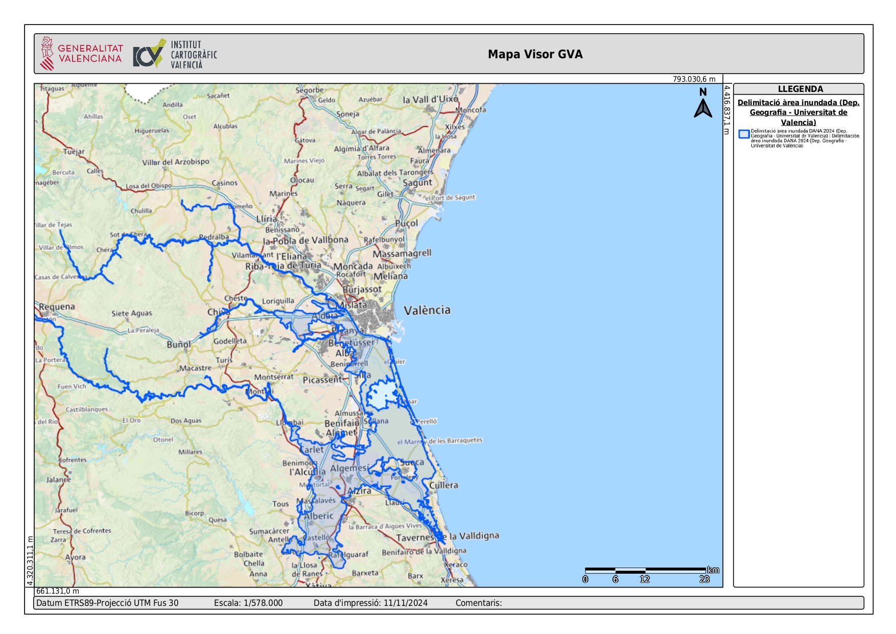The height and width of the screenshot is (634, 896).
Task: Click the València city label on map
Action: click(427, 310)
